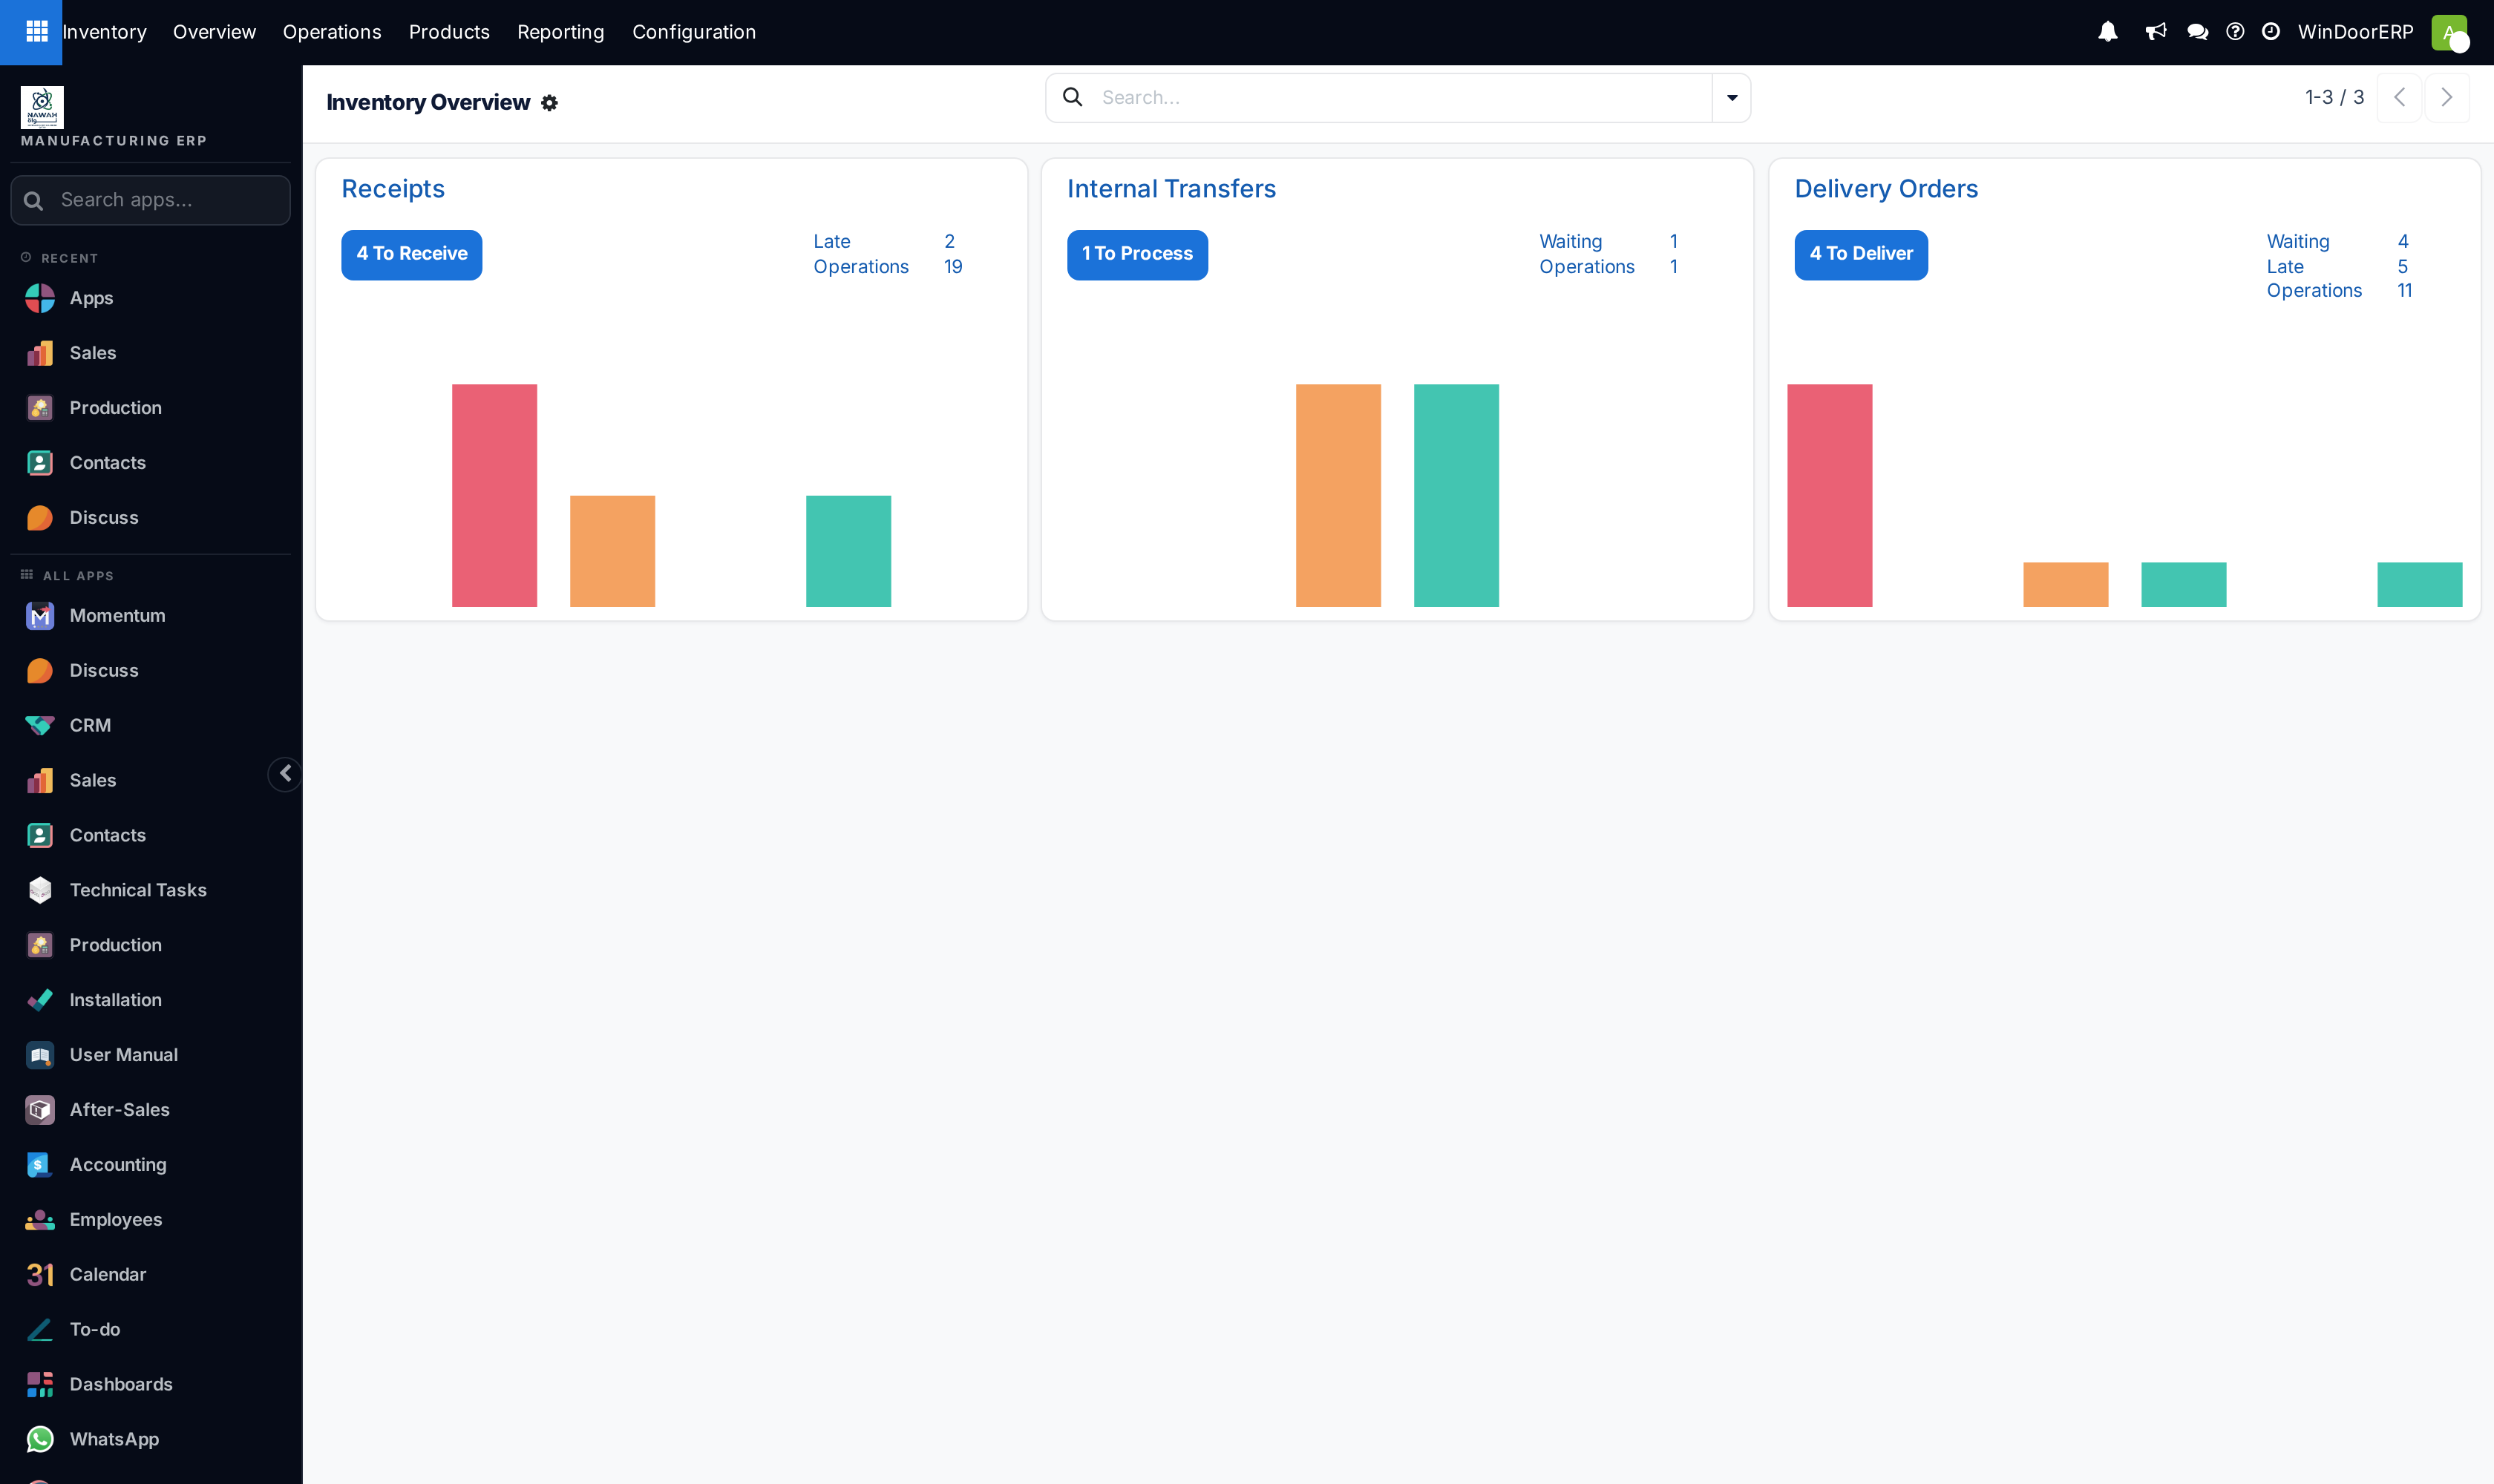The height and width of the screenshot is (1484, 2494).
Task: Click the notification bell icon
Action: [2108, 32]
